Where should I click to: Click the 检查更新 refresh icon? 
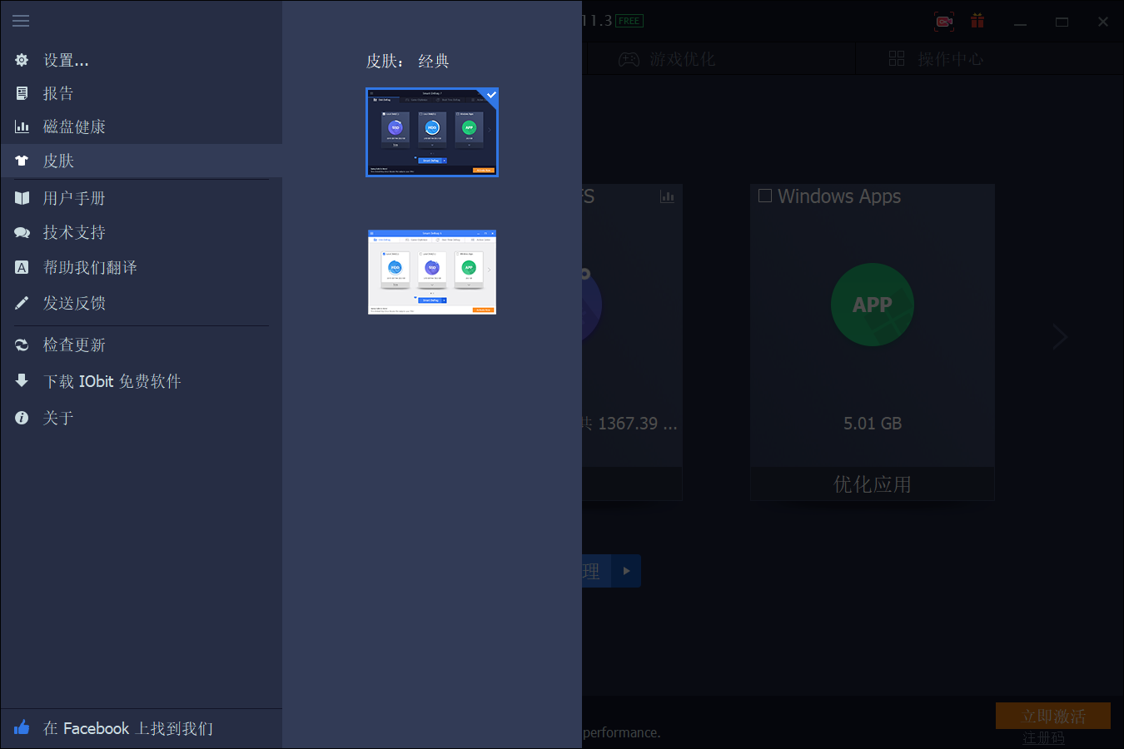pos(21,345)
